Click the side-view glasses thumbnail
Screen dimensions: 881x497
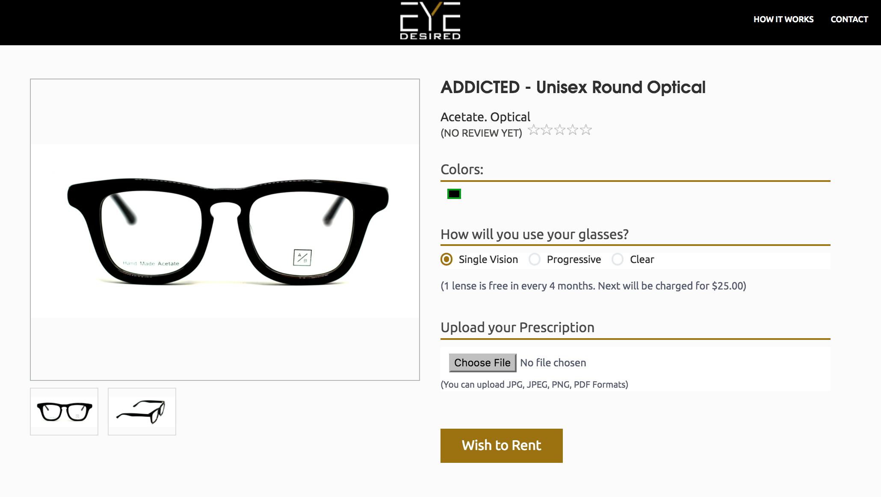click(x=142, y=411)
